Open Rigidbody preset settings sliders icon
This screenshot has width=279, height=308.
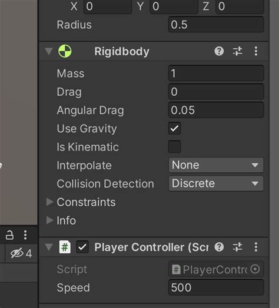(237, 51)
